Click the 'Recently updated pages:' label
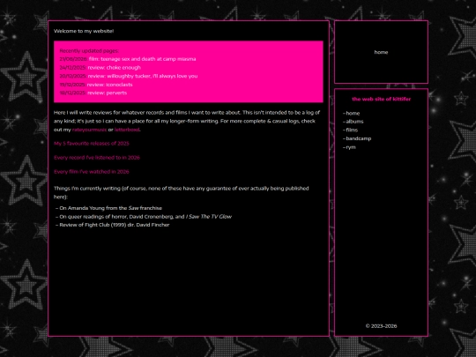 tap(89, 51)
